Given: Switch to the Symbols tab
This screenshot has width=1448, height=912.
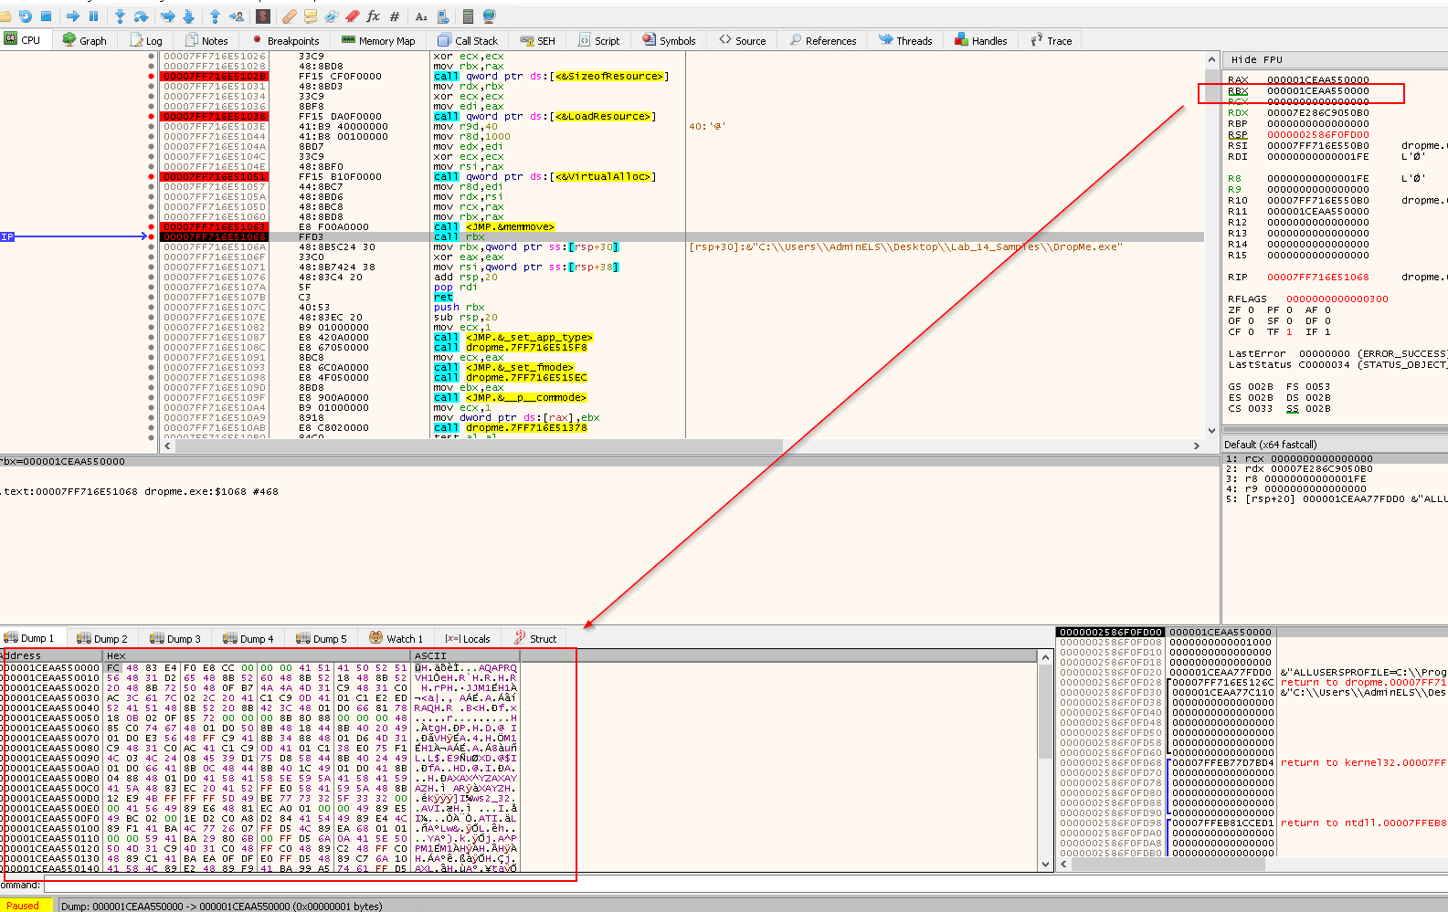Looking at the screenshot, I should tap(669, 40).
